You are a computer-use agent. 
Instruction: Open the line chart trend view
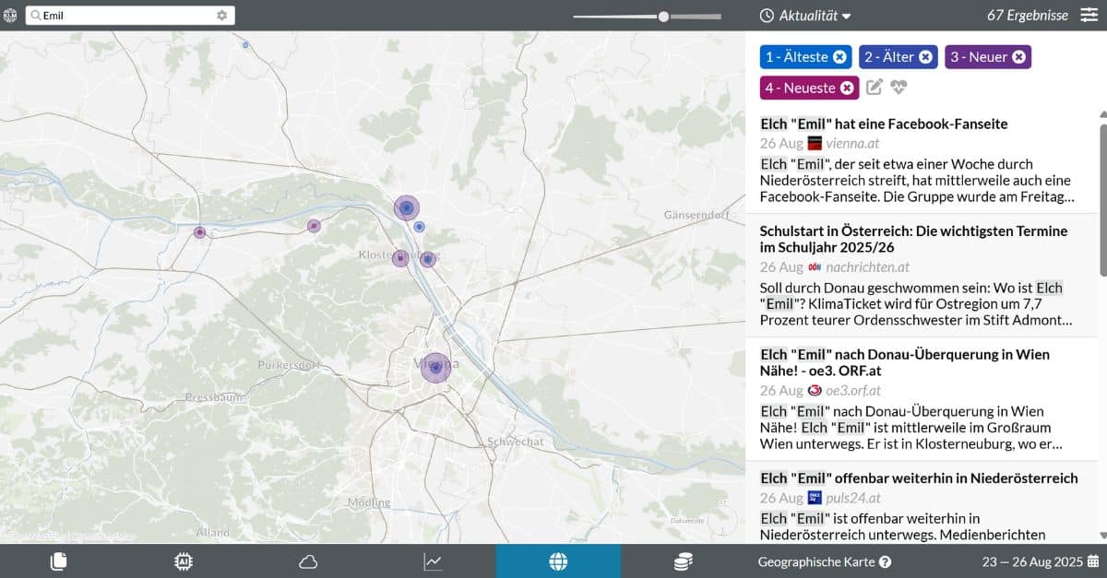433,561
